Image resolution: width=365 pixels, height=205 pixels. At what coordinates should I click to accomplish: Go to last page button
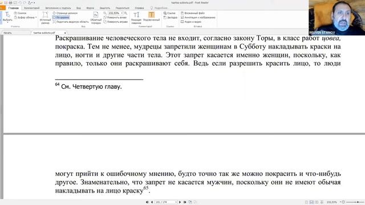pyautogui.click(x=185, y=202)
